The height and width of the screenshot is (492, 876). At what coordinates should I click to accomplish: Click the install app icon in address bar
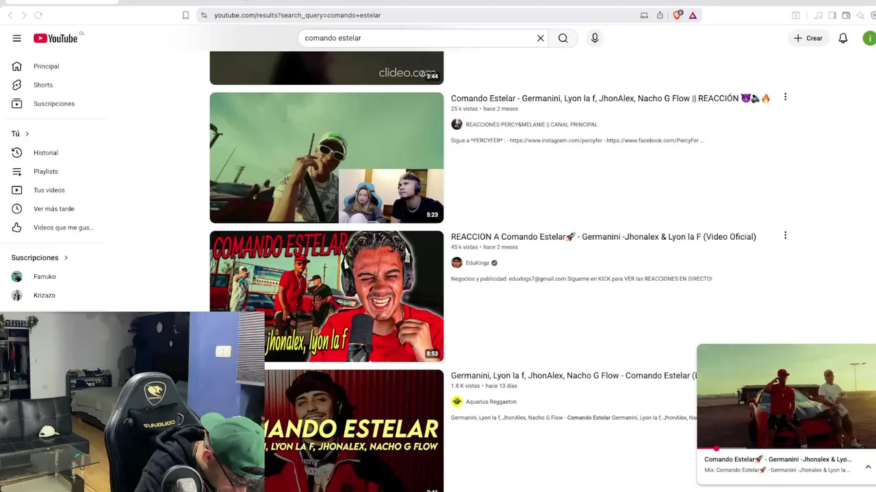644,15
